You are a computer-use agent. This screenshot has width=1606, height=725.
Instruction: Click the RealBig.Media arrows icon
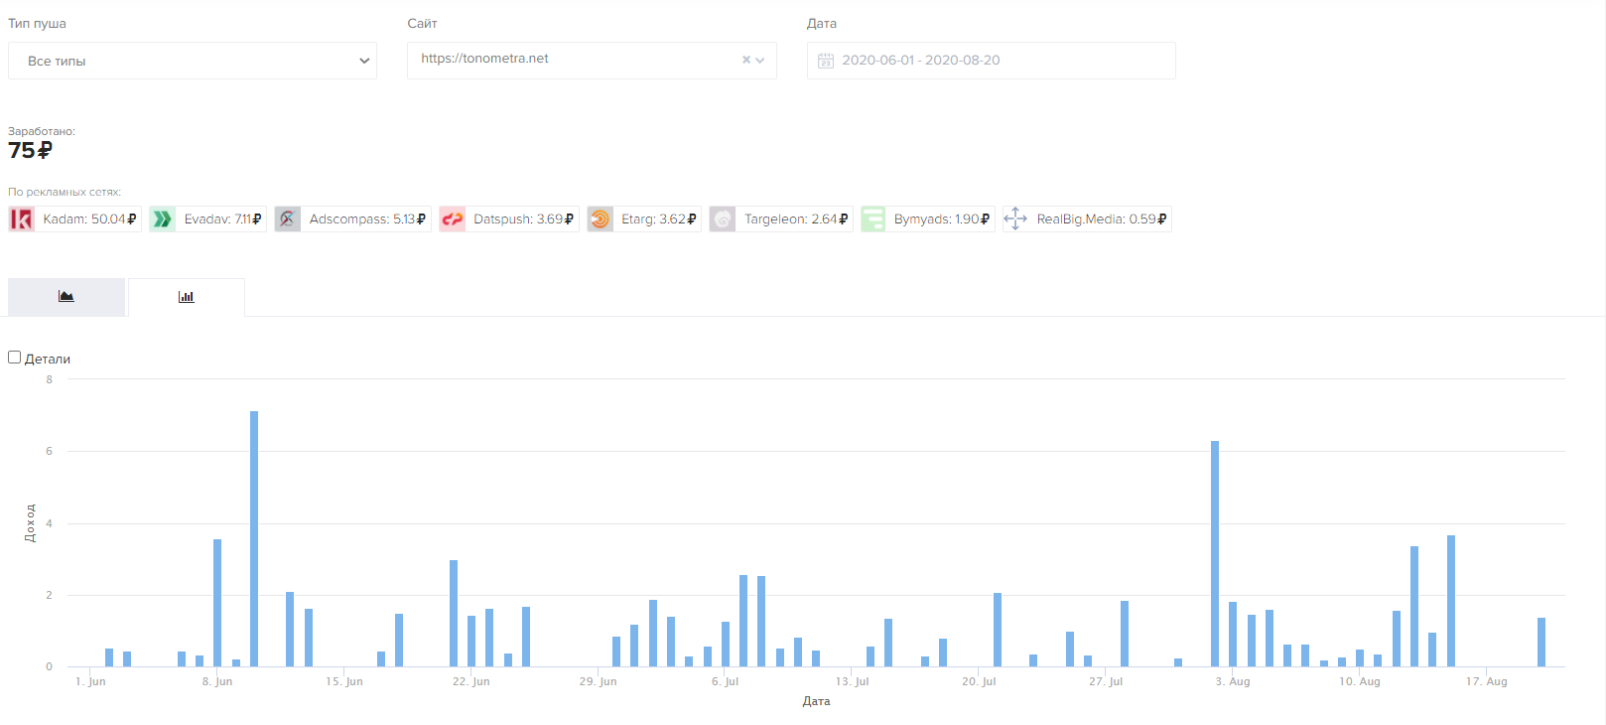tap(1015, 219)
